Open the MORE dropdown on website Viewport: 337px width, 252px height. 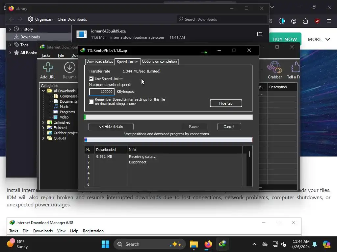pyautogui.click(x=319, y=39)
